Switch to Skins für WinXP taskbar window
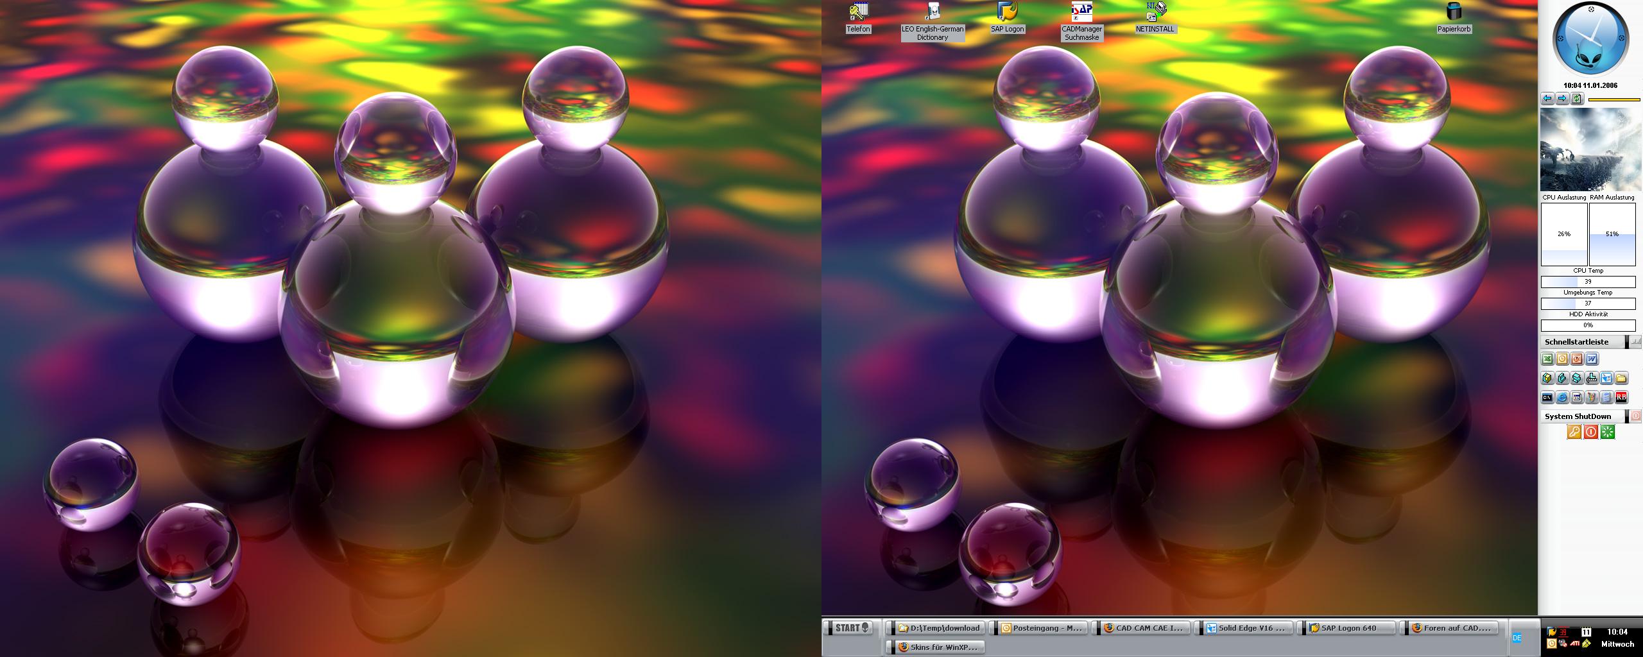 935,647
